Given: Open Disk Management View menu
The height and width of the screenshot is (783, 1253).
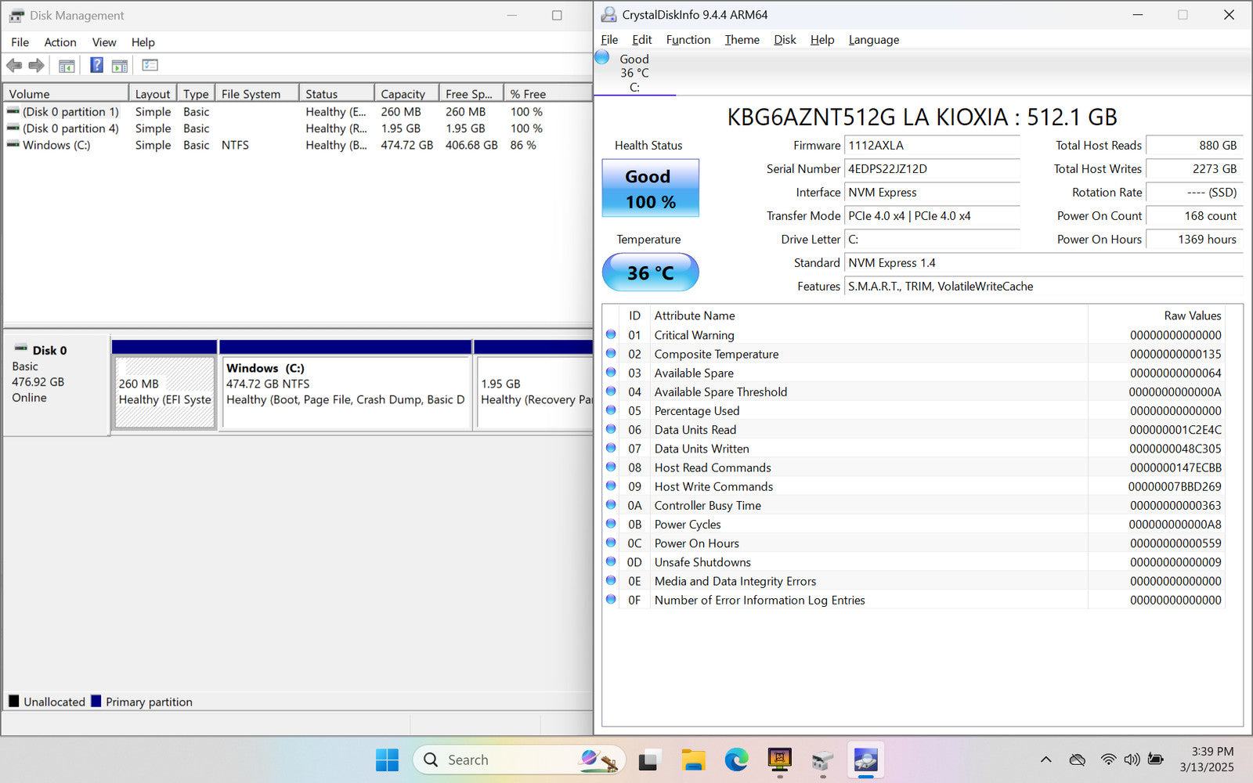Looking at the screenshot, I should [104, 42].
